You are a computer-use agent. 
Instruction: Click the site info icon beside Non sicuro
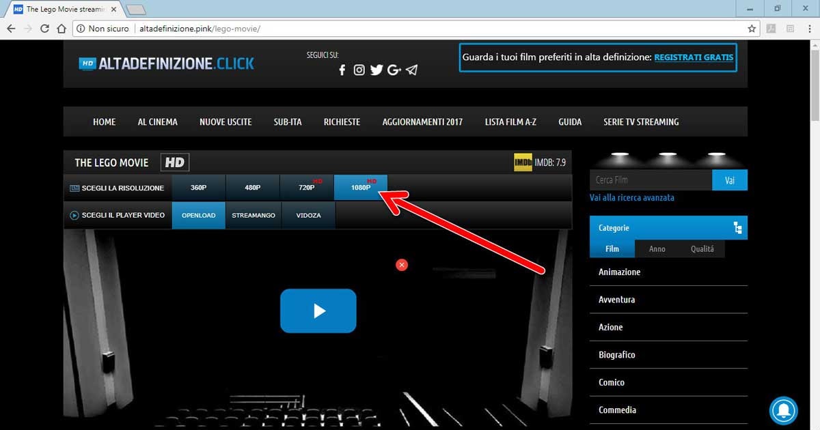click(80, 29)
